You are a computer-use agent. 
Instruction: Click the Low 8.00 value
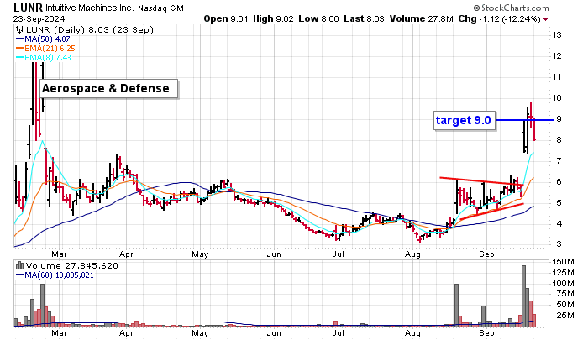coord(318,18)
